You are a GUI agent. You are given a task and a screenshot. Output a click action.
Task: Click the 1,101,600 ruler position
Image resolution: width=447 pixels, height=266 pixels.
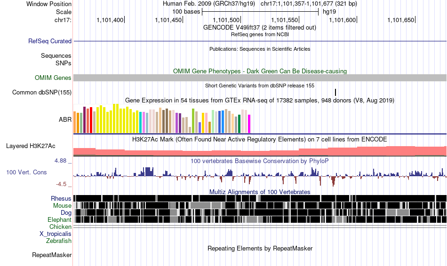coord(343,20)
